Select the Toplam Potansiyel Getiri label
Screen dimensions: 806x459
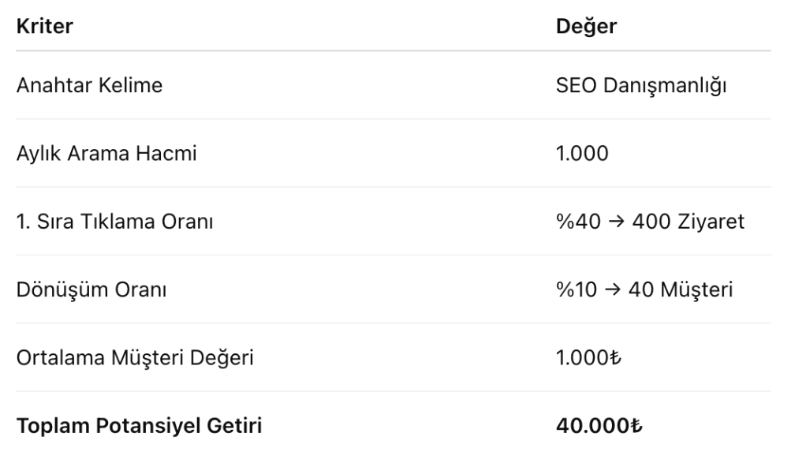pyautogui.click(x=139, y=427)
